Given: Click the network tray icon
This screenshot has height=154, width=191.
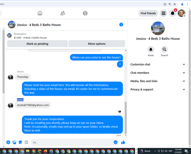Looking at the screenshot, I should click(x=162, y=151).
